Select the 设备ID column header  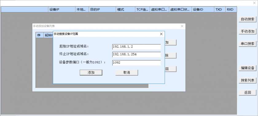[x=203, y=9]
